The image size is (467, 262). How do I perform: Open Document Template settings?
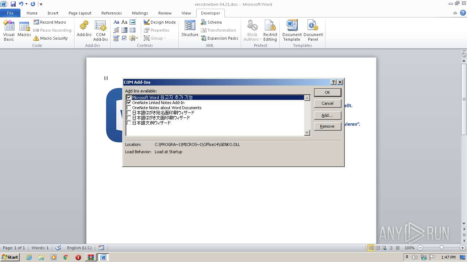click(x=292, y=31)
